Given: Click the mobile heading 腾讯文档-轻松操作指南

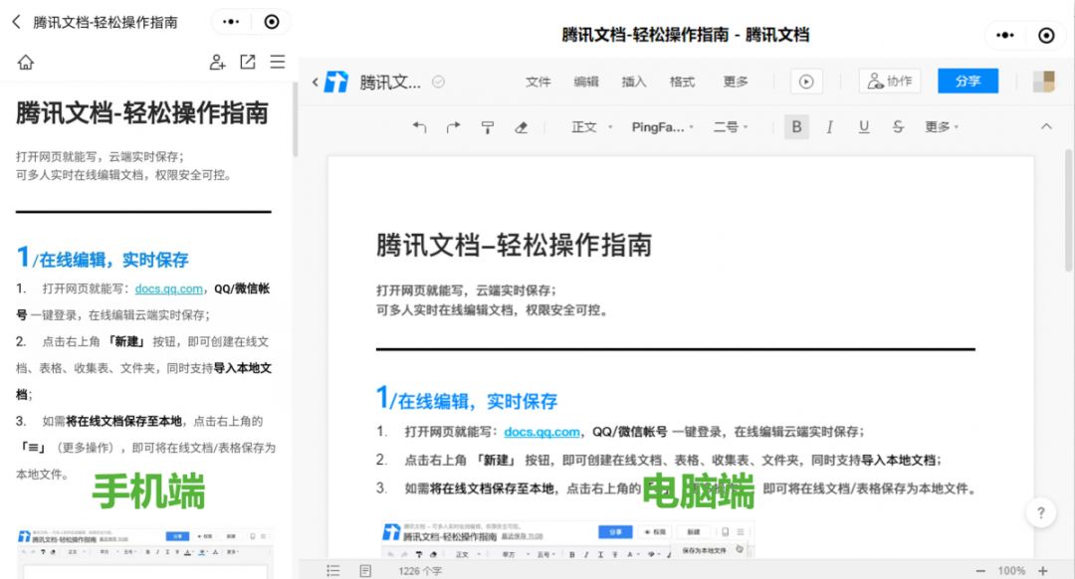Looking at the screenshot, I should 142,113.
